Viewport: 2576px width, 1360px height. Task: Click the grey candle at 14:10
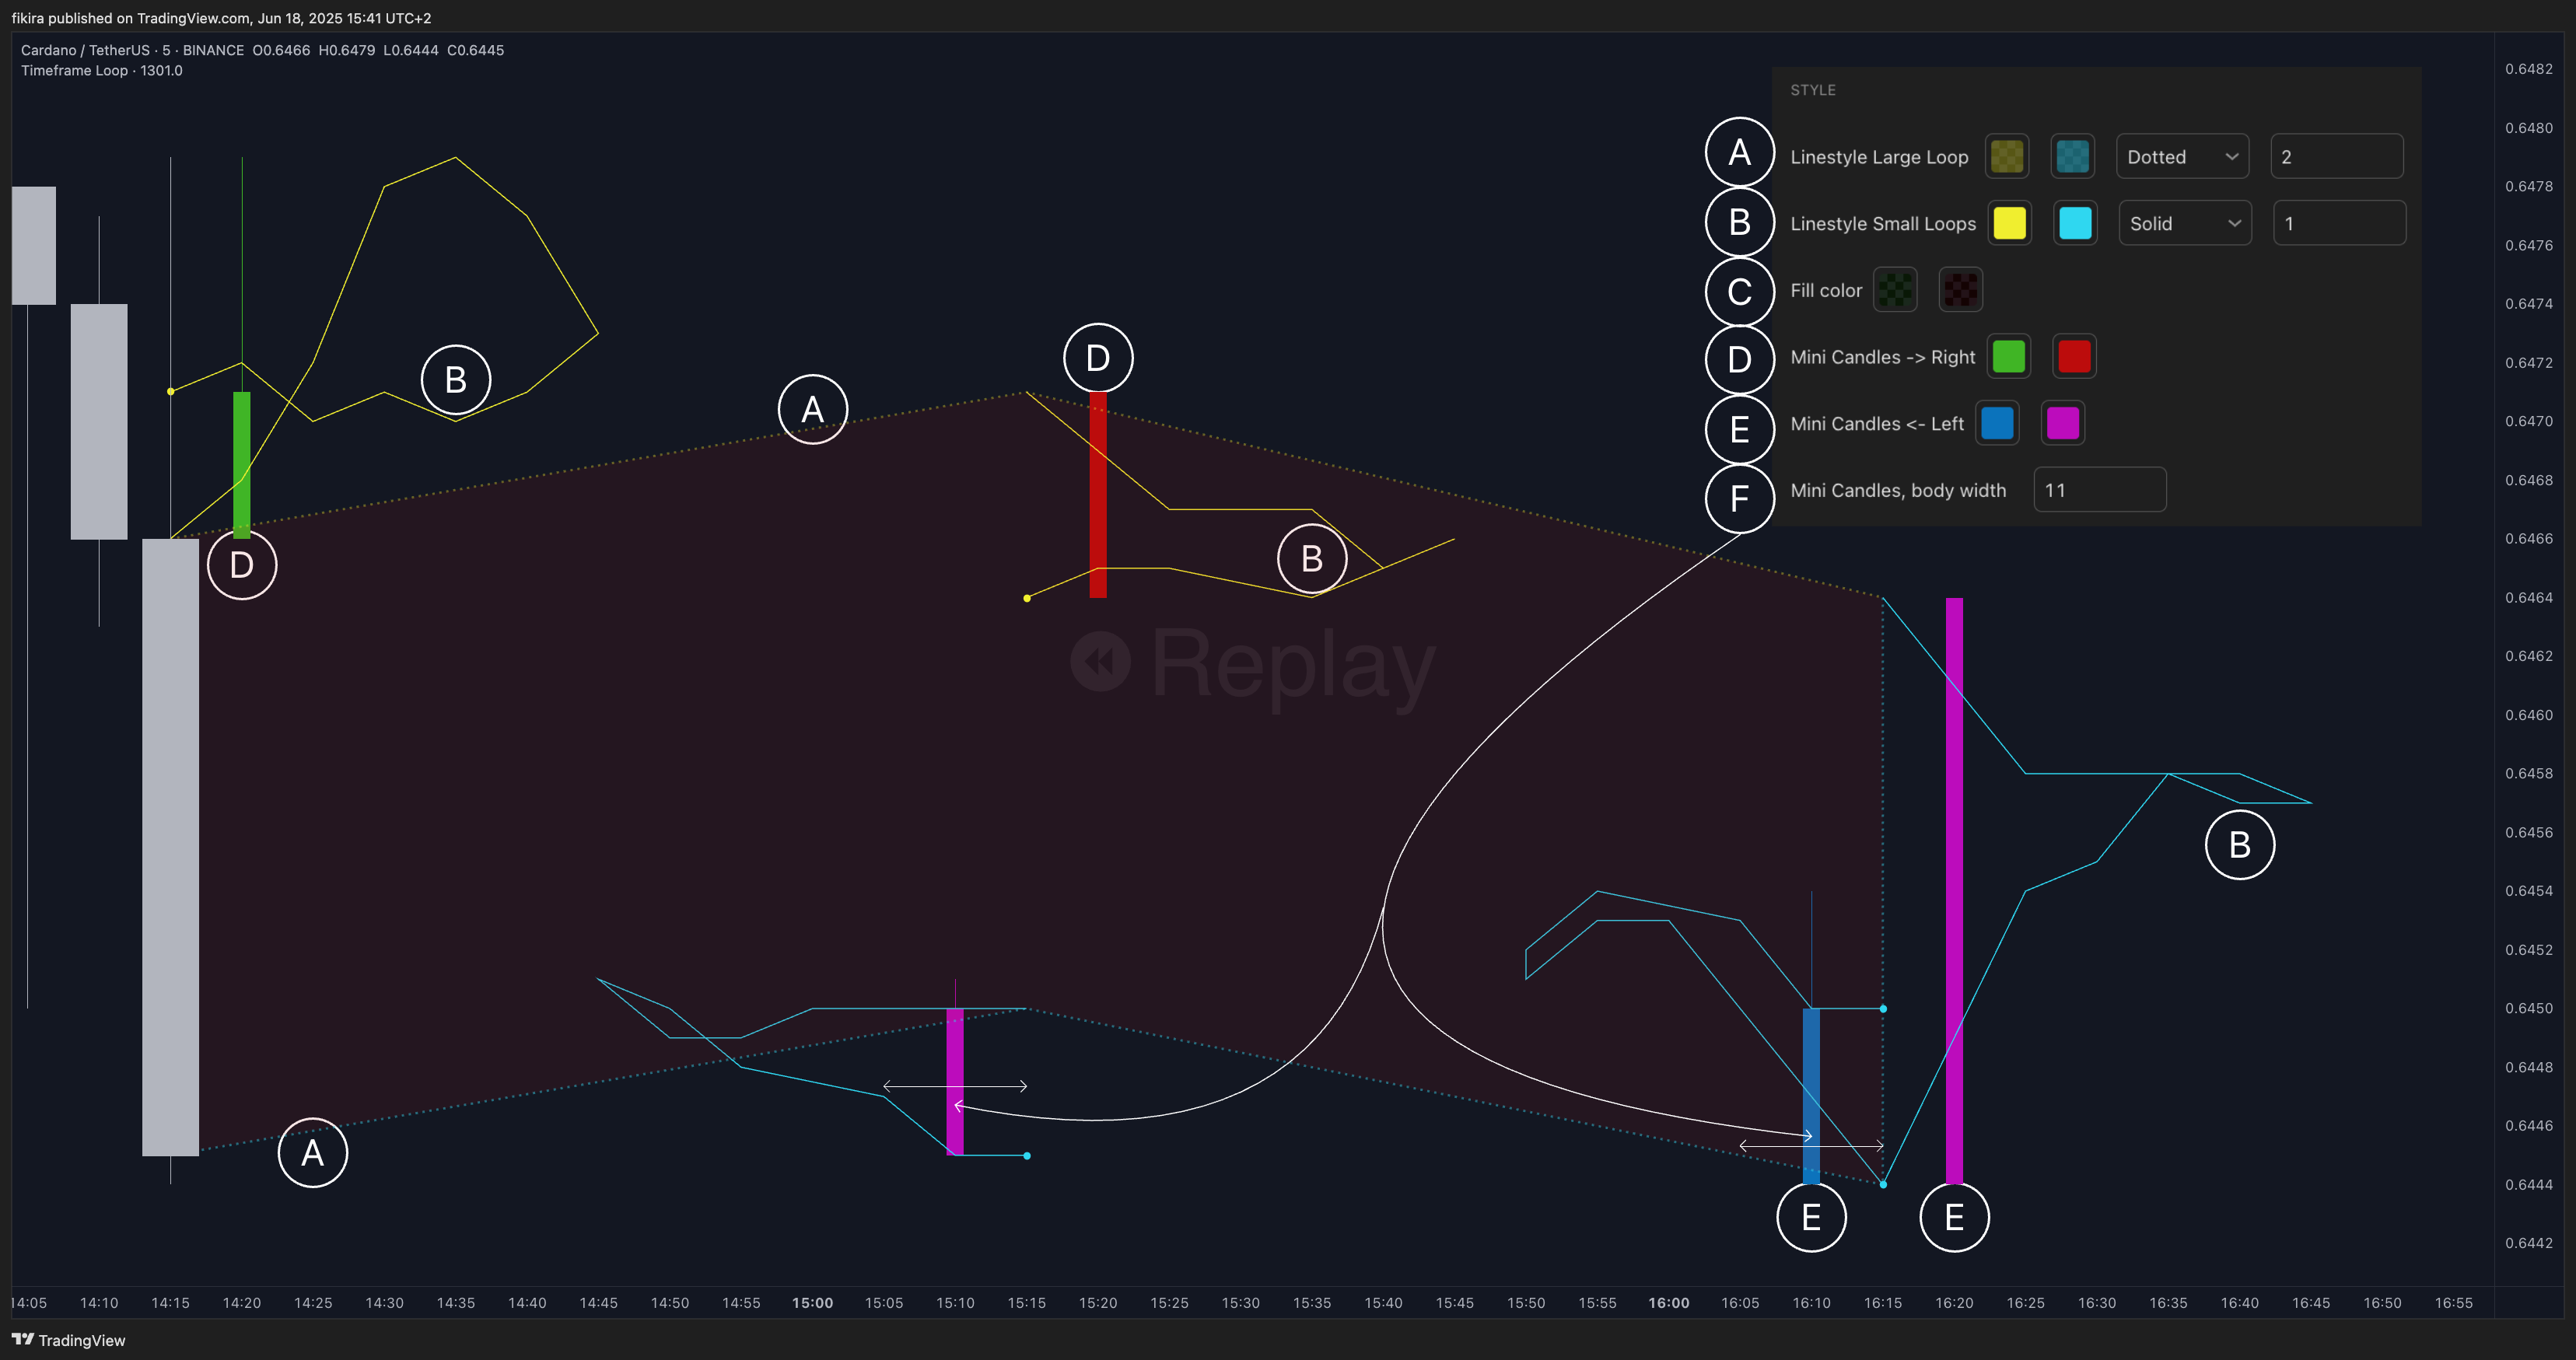pos(99,421)
